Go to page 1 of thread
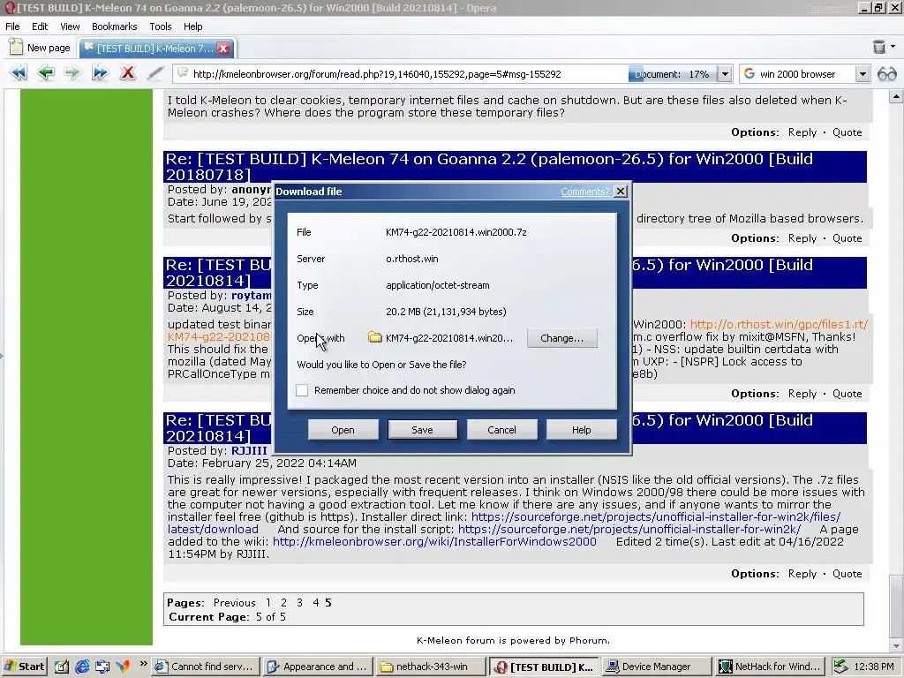This screenshot has height=678, width=904. (x=268, y=602)
